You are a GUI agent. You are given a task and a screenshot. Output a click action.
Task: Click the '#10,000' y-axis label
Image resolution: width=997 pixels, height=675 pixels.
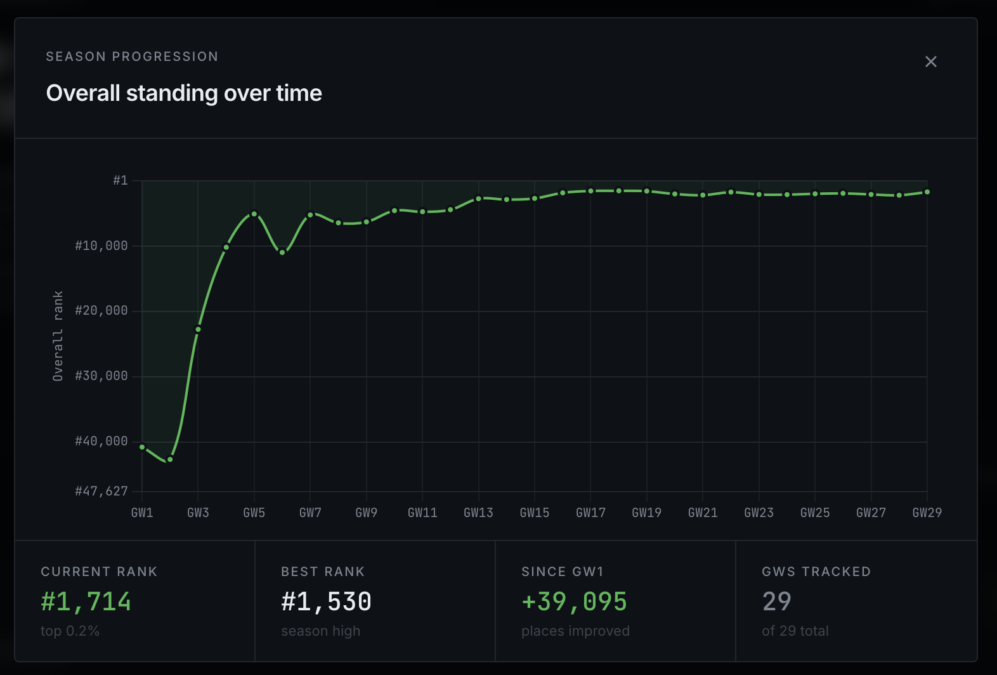point(101,246)
